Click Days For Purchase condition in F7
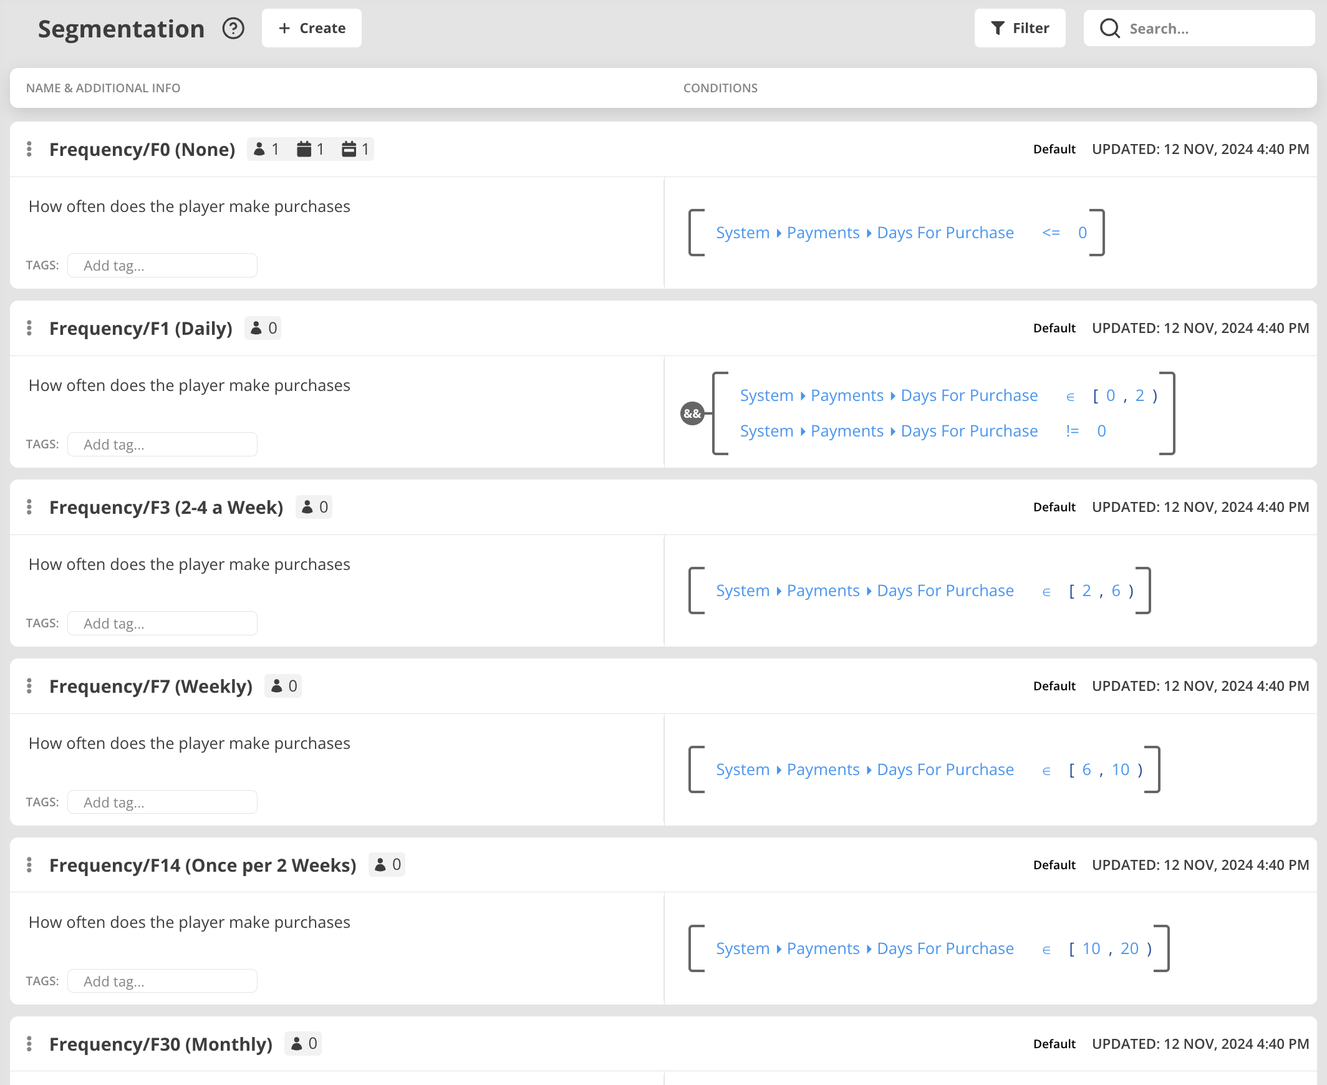This screenshot has width=1327, height=1085. (945, 770)
